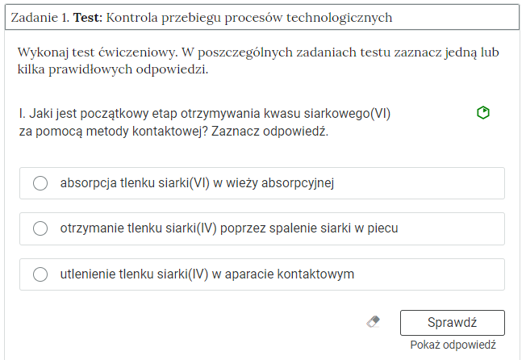Click the eraser icon to clear answers
Screen dimensions: 526x360
pos(372,322)
